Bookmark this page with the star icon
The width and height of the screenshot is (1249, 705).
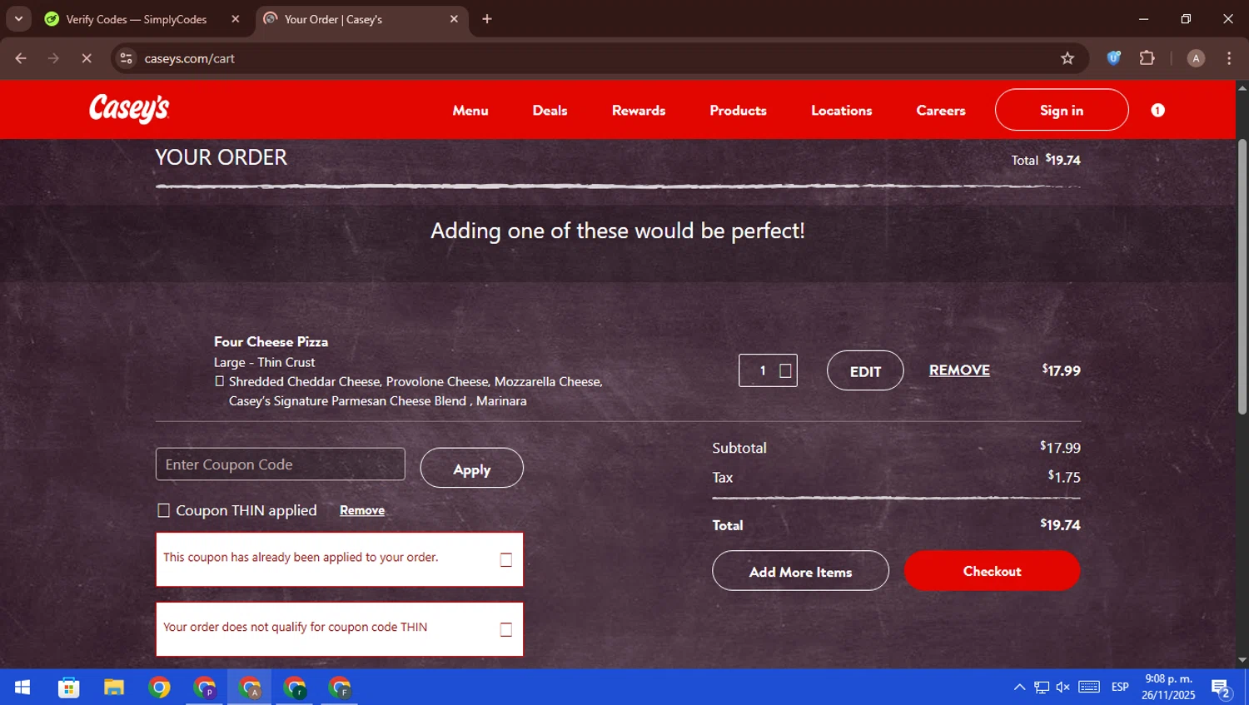pos(1067,58)
